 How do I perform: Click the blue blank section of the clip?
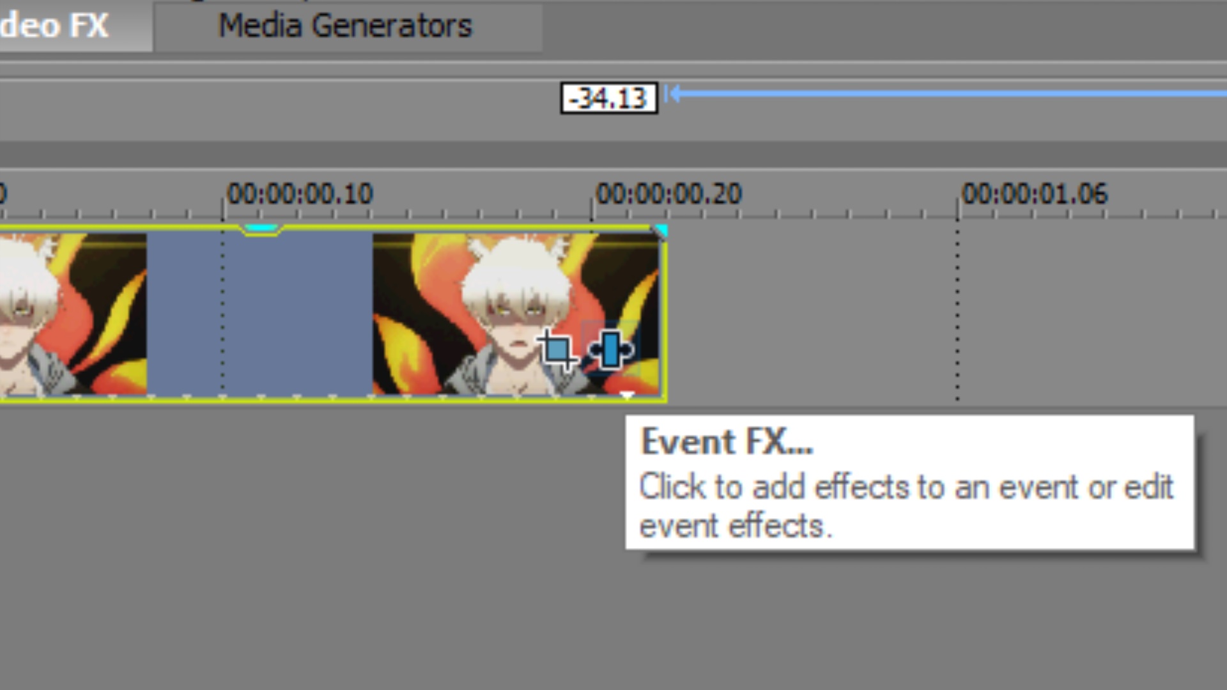click(x=259, y=313)
